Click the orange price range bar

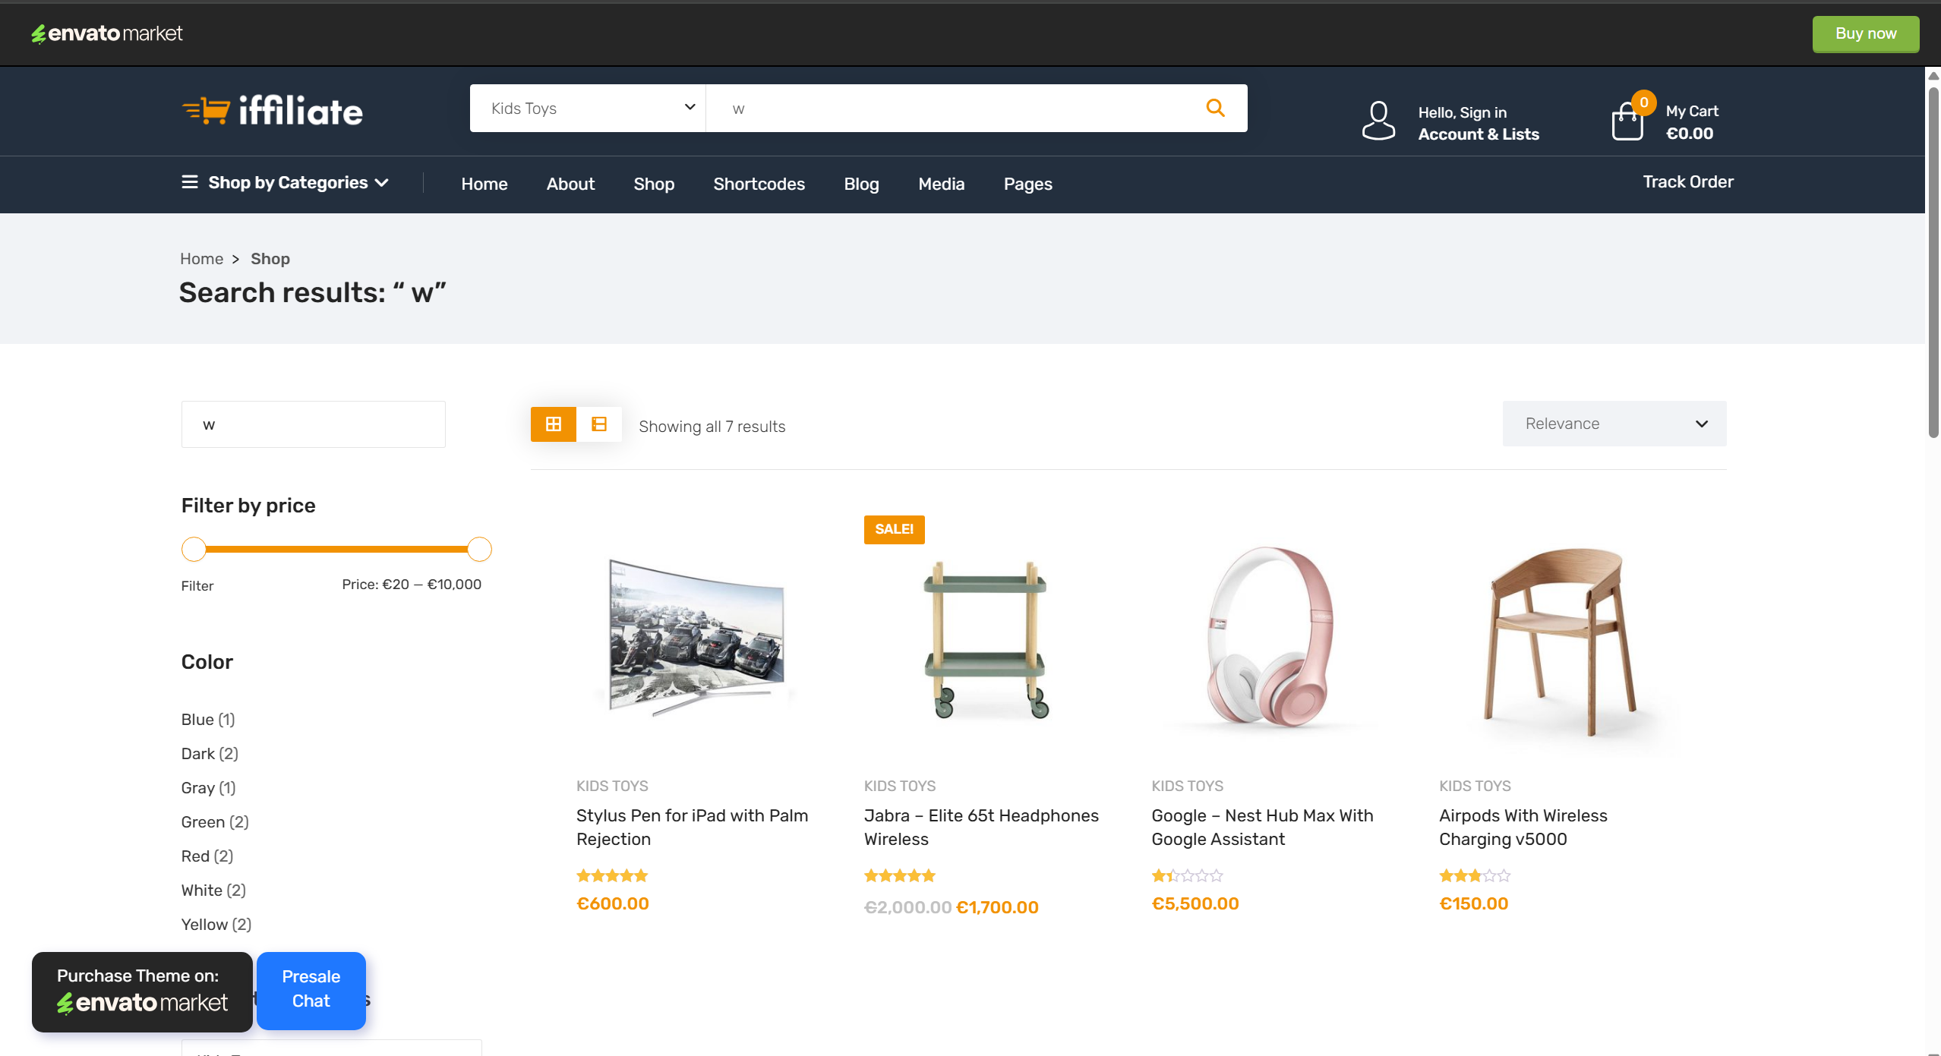point(336,549)
